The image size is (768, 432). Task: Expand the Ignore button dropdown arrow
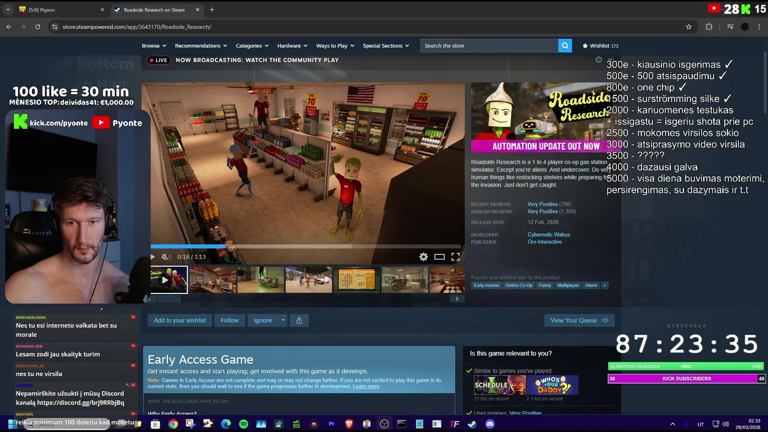283,320
